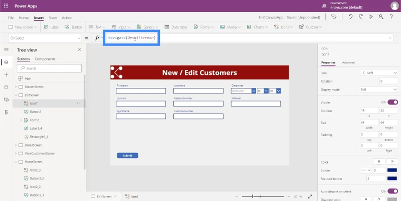Click the fit to window icon

pyautogui.click(x=310, y=196)
